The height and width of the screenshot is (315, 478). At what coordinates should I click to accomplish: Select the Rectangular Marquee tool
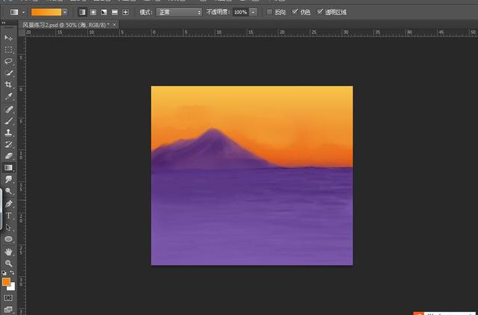9,49
